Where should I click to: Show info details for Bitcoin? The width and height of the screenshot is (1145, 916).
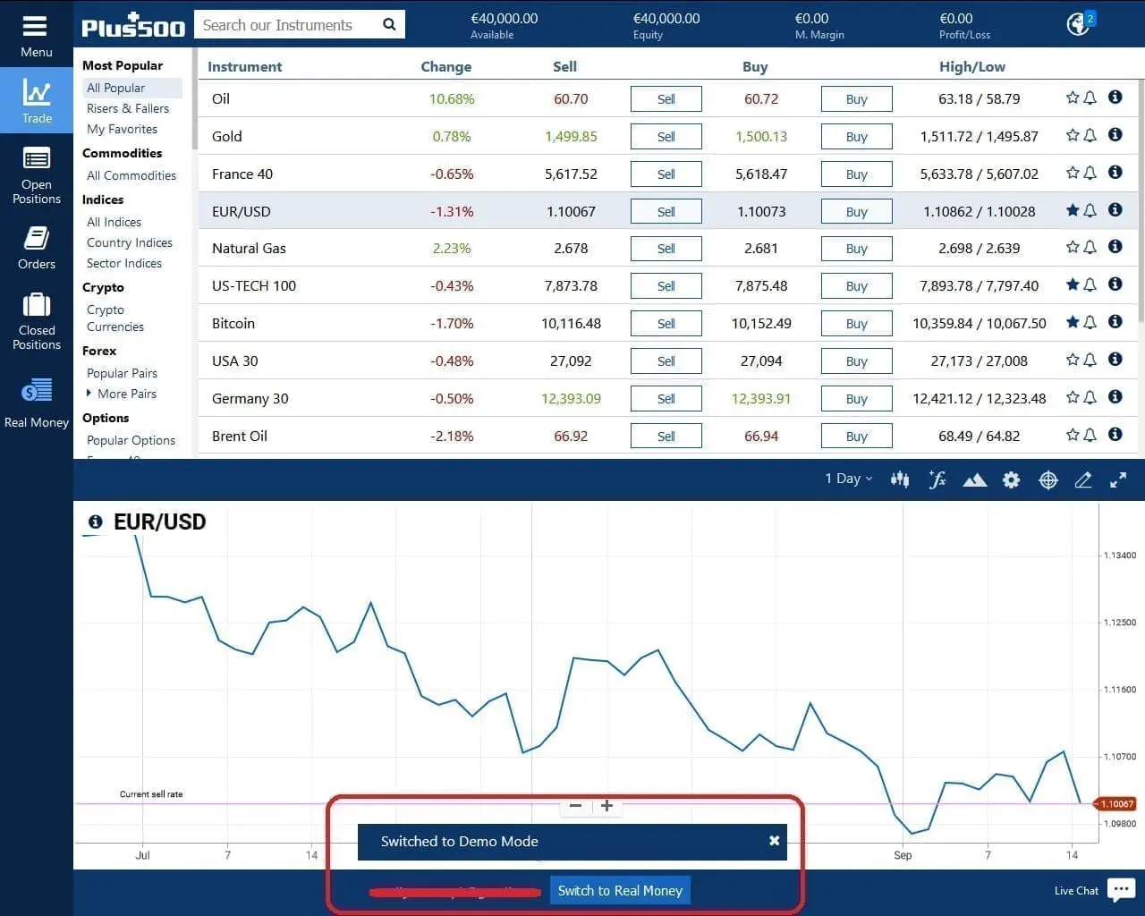pos(1115,322)
